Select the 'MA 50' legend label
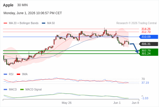Viewport: 159px width, 107px height. [51, 23]
